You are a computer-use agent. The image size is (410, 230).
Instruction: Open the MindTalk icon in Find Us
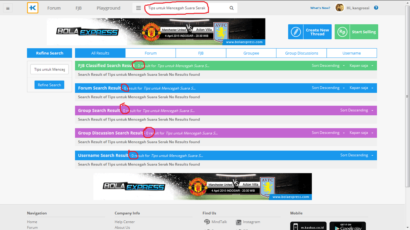click(x=207, y=222)
